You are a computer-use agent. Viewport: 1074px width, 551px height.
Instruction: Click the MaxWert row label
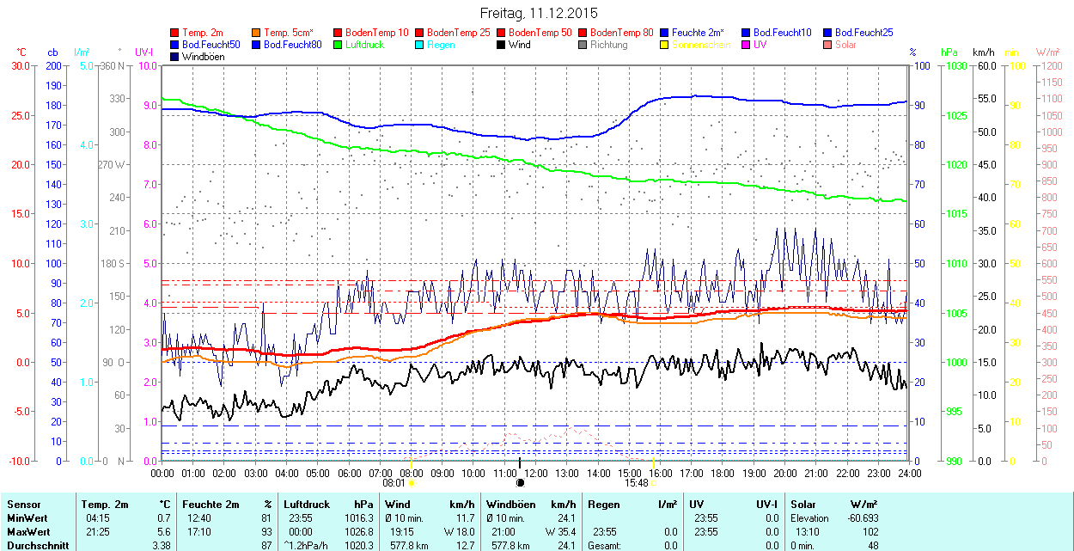28,532
